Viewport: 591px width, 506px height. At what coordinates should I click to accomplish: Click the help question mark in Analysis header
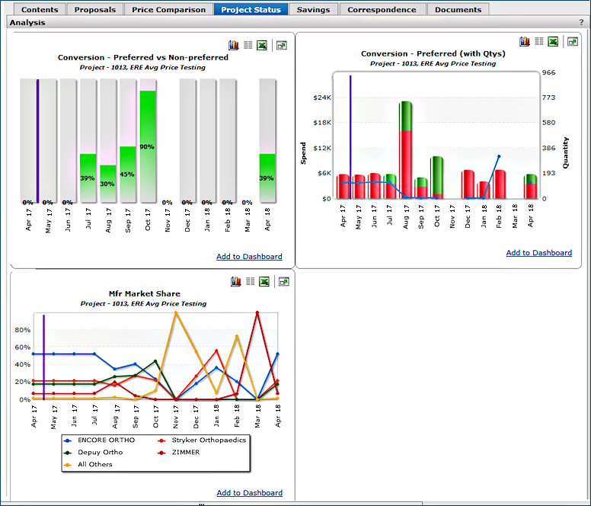(581, 23)
